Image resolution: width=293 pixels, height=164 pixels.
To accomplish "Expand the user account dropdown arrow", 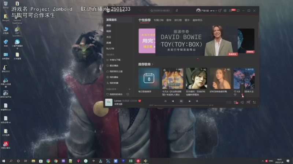I will [216, 11].
